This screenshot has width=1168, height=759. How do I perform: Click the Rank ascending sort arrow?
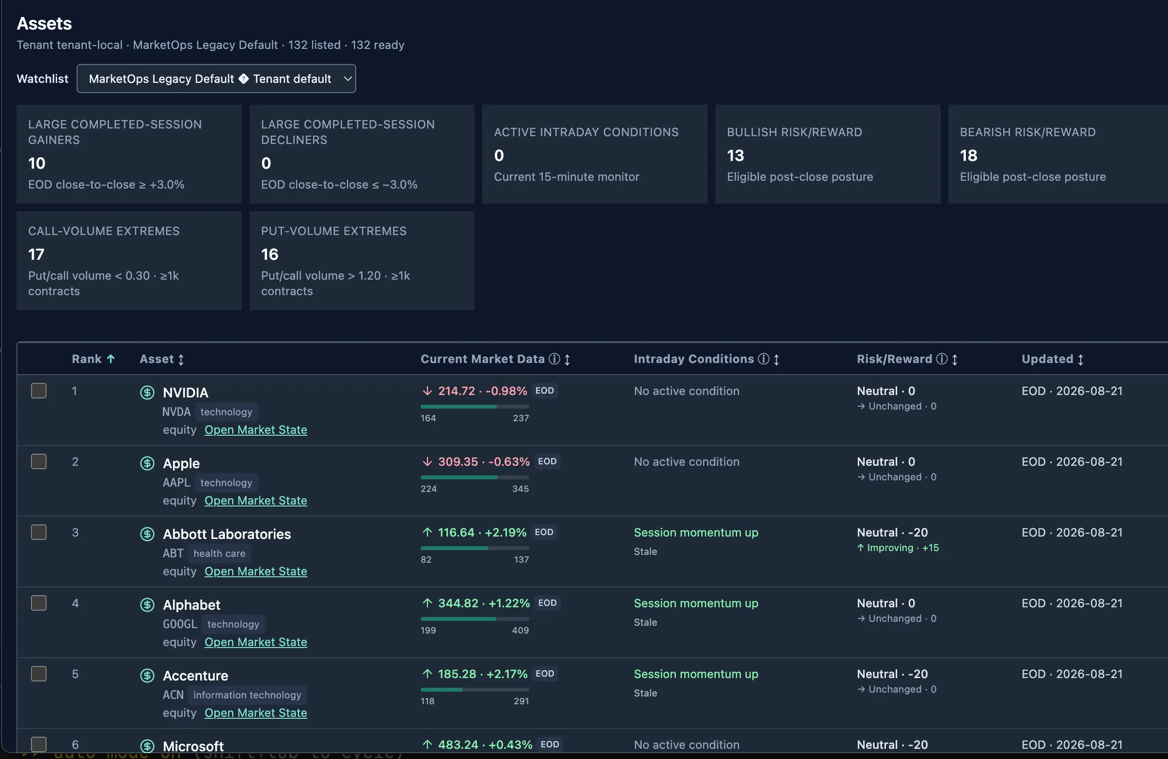tap(111, 359)
